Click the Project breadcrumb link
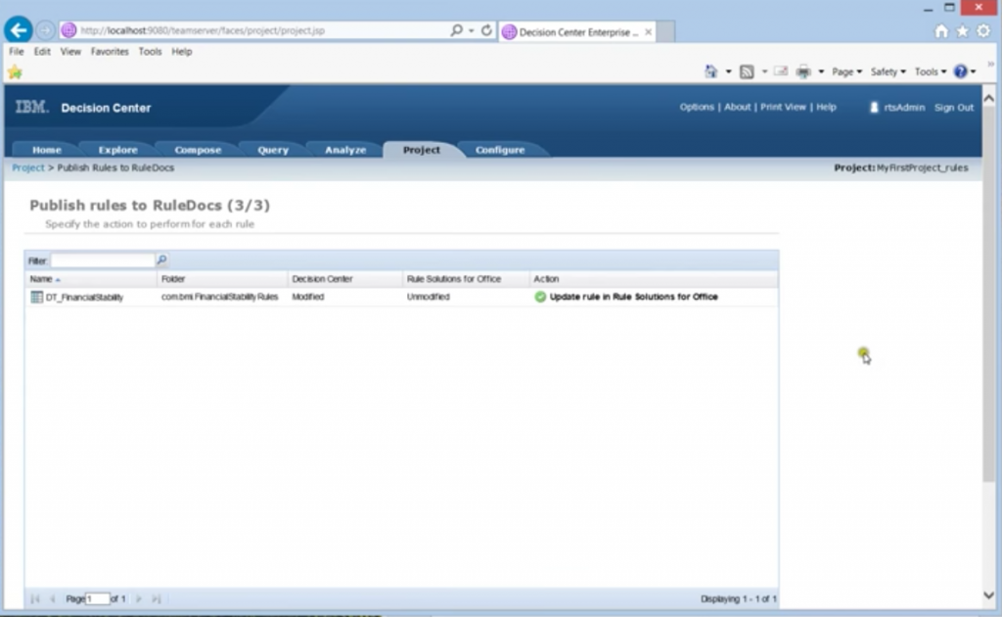 28,167
